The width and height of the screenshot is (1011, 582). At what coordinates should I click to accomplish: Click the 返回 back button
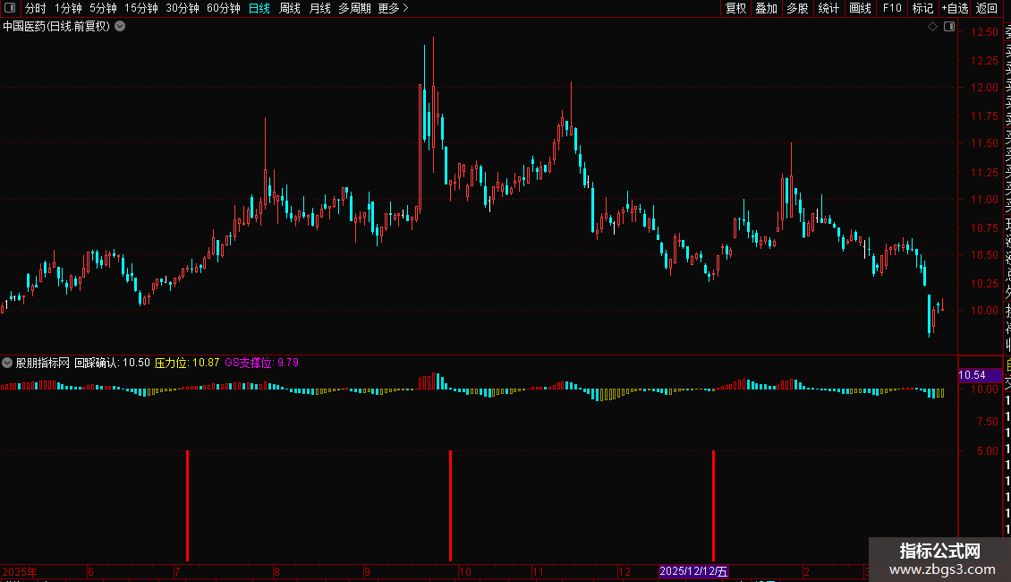pos(987,8)
